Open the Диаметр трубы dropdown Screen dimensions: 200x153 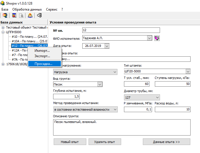tap(157, 97)
